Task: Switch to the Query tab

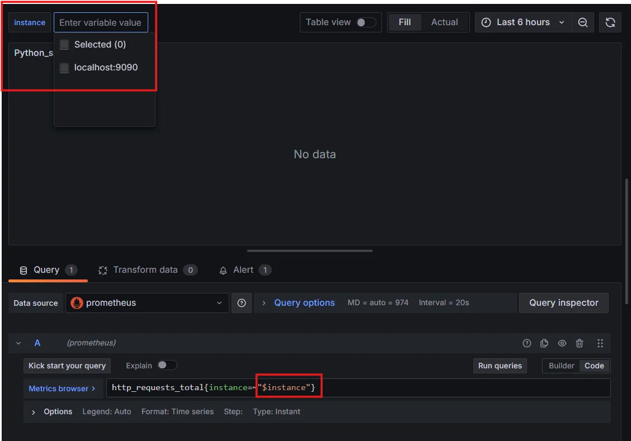Action: click(x=48, y=270)
